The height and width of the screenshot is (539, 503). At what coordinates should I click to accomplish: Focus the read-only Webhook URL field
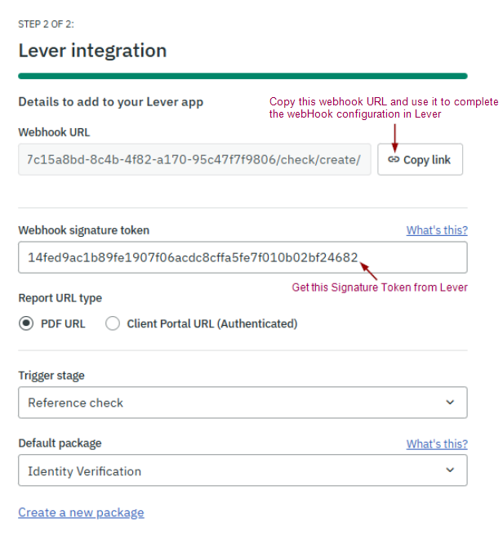[194, 159]
